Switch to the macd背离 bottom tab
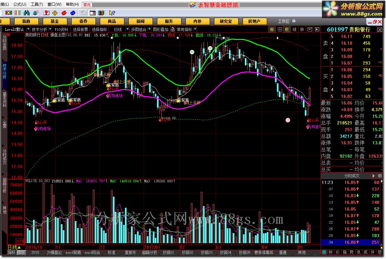 point(74,253)
